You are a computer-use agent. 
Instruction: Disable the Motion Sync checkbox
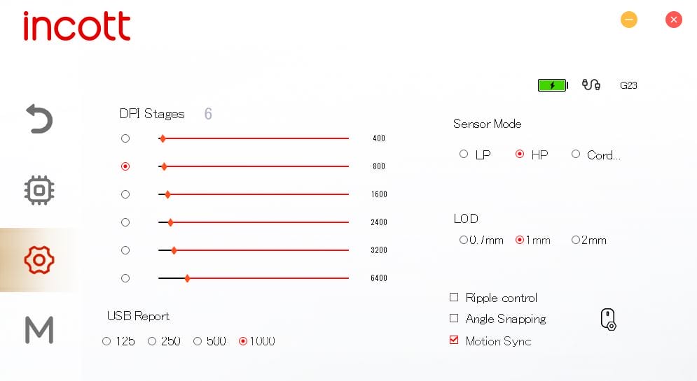coord(454,340)
